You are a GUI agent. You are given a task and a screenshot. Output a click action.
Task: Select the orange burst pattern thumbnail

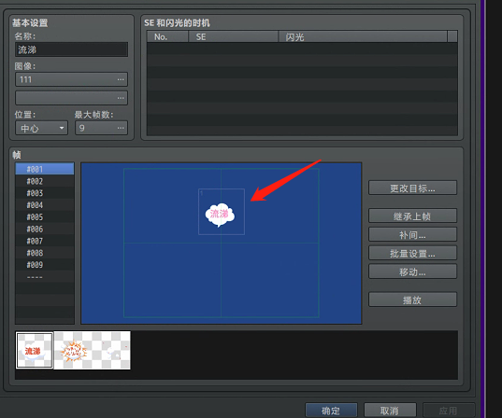(73, 351)
